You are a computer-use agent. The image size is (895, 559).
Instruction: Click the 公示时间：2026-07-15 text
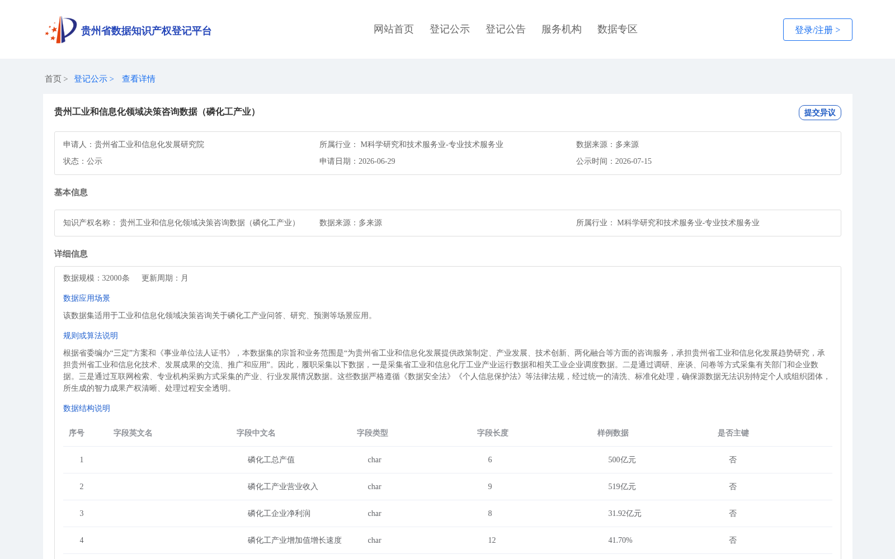tap(614, 161)
